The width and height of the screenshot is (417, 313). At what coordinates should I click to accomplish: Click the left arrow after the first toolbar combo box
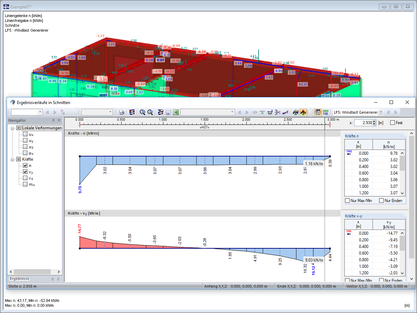[47, 112]
